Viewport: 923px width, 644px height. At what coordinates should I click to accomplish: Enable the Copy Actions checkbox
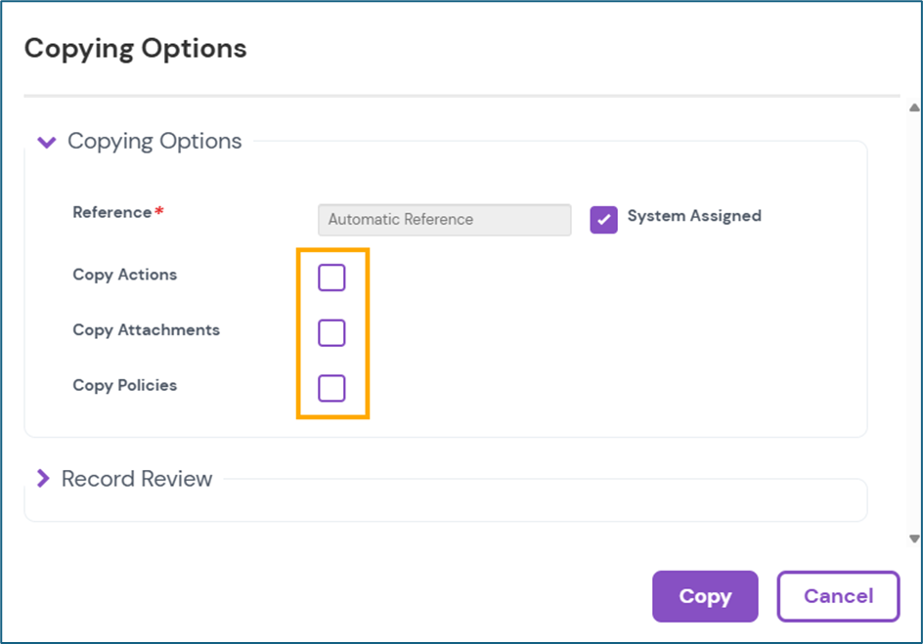331,278
